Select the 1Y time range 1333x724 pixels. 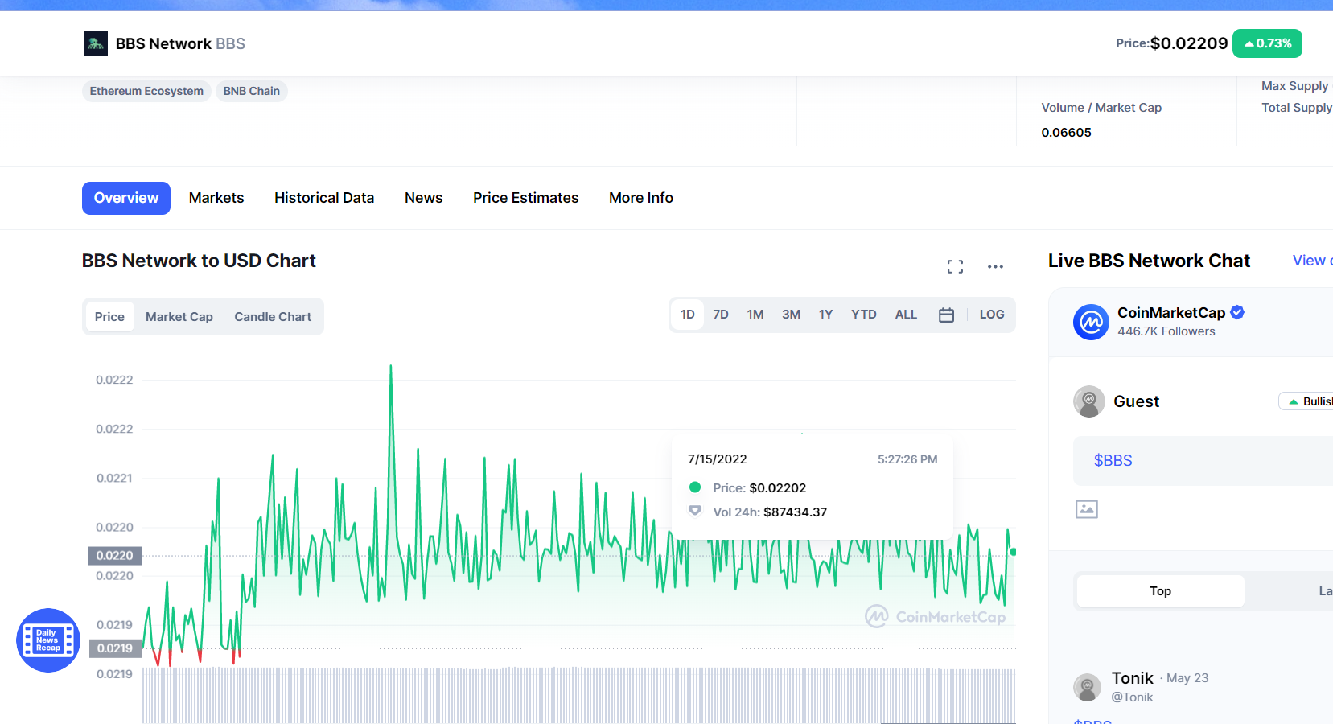(x=826, y=315)
